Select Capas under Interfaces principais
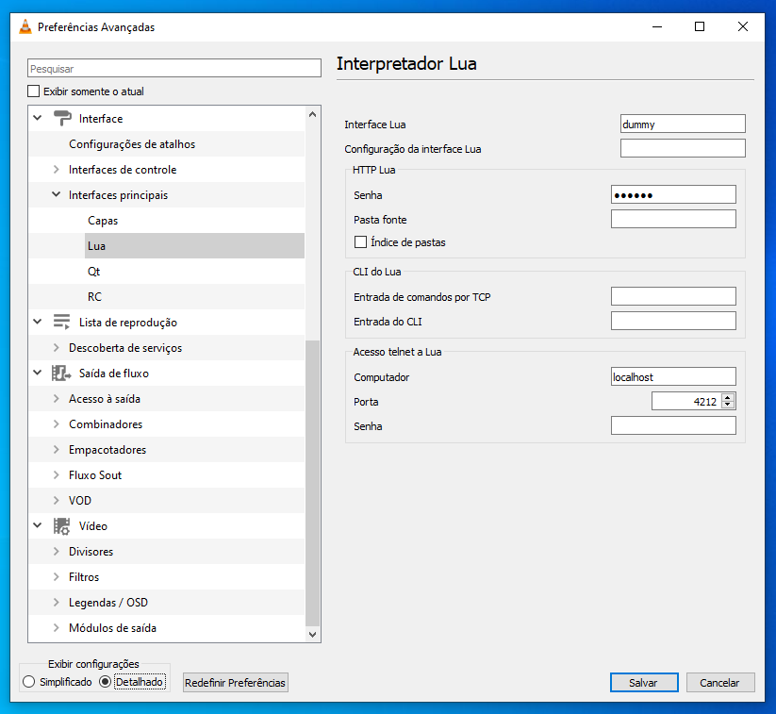Screen dimensions: 776x714 (103, 221)
